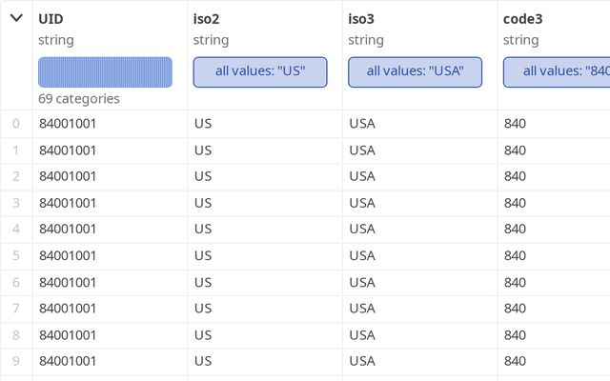Click the UID cell in row 7
The image size is (610, 381).
pos(68,309)
